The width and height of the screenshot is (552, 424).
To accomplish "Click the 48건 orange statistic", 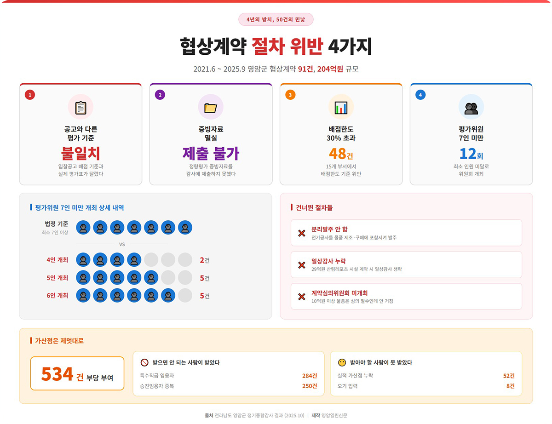I will (x=341, y=153).
